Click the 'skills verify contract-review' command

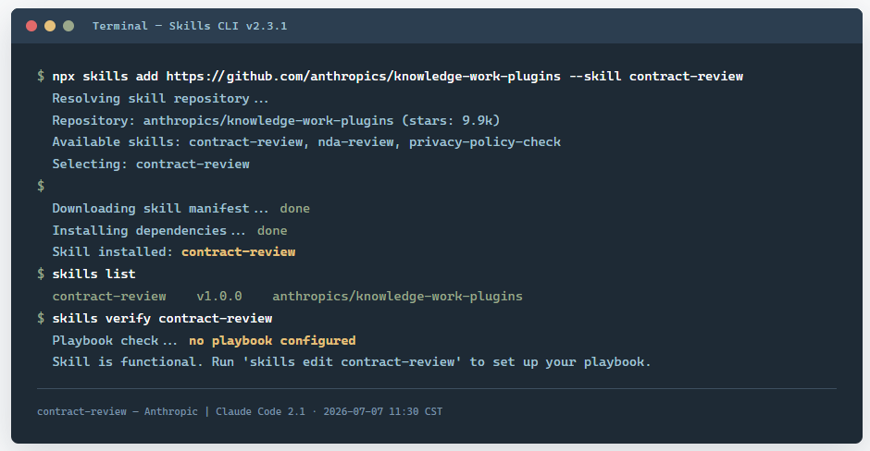coord(162,319)
